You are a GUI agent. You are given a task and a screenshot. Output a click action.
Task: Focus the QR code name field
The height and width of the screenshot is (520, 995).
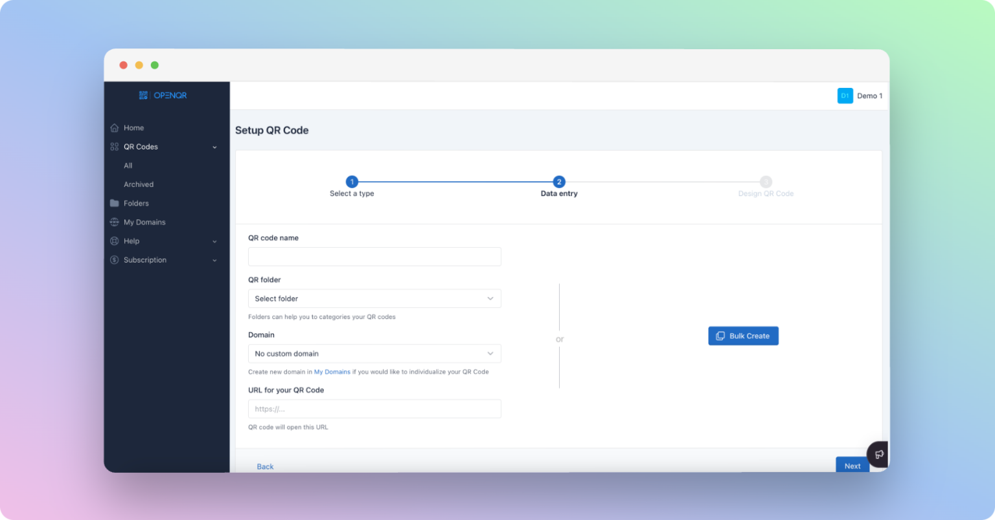point(374,257)
